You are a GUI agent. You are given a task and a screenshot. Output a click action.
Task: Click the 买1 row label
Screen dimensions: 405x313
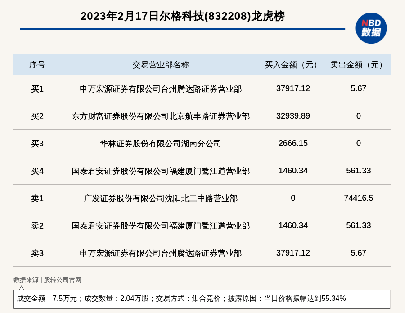point(37,89)
